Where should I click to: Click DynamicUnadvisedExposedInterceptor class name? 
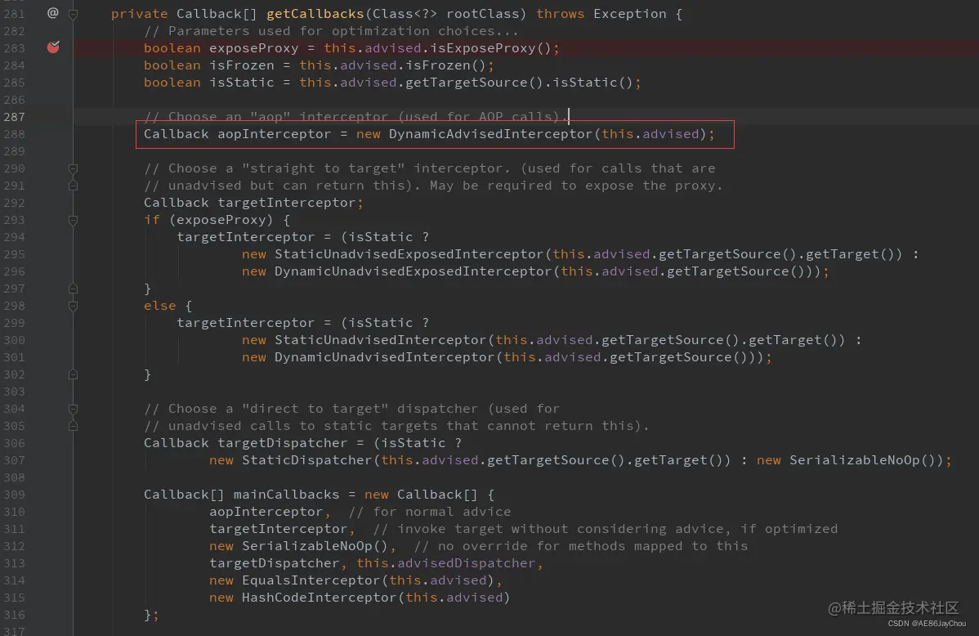(x=414, y=271)
